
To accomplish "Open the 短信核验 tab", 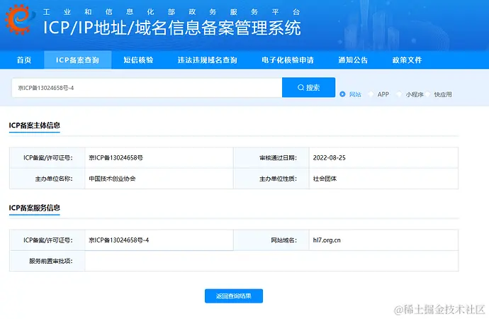I will (x=138, y=60).
